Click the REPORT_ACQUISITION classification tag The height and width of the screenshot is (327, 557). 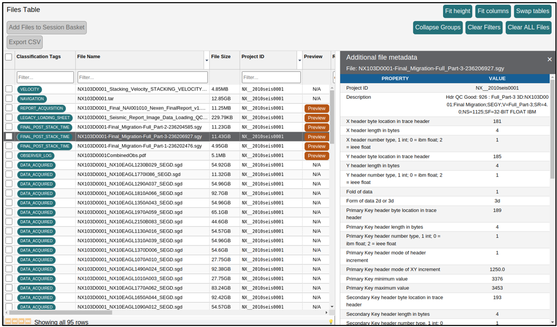tap(42, 108)
